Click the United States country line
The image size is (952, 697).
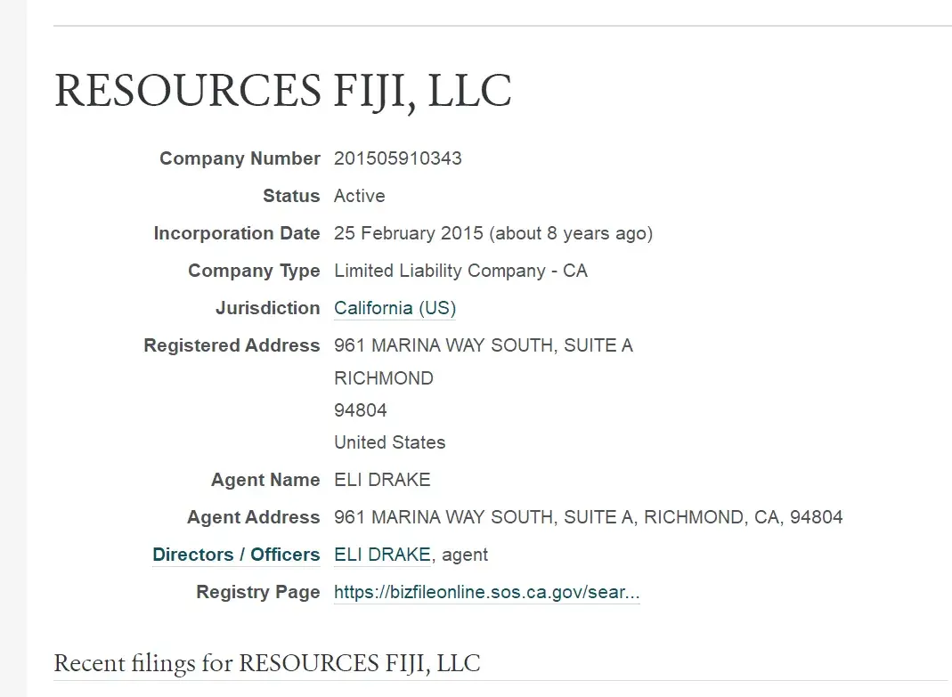389,442
